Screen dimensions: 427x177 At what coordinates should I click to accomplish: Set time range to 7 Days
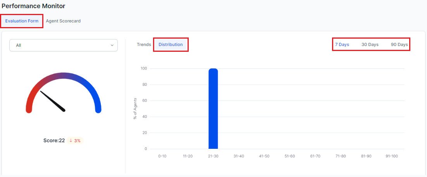(342, 44)
